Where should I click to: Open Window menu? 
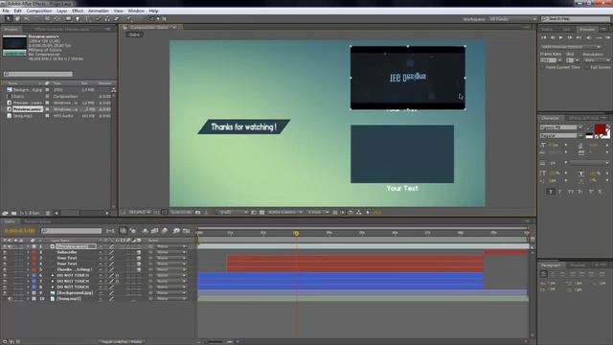[136, 11]
